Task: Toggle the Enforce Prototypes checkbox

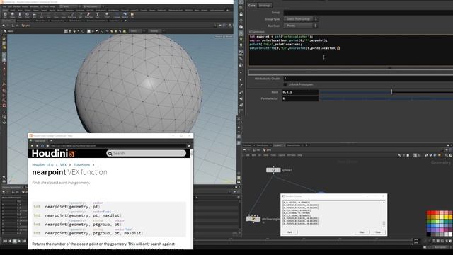Action: (x=285, y=84)
